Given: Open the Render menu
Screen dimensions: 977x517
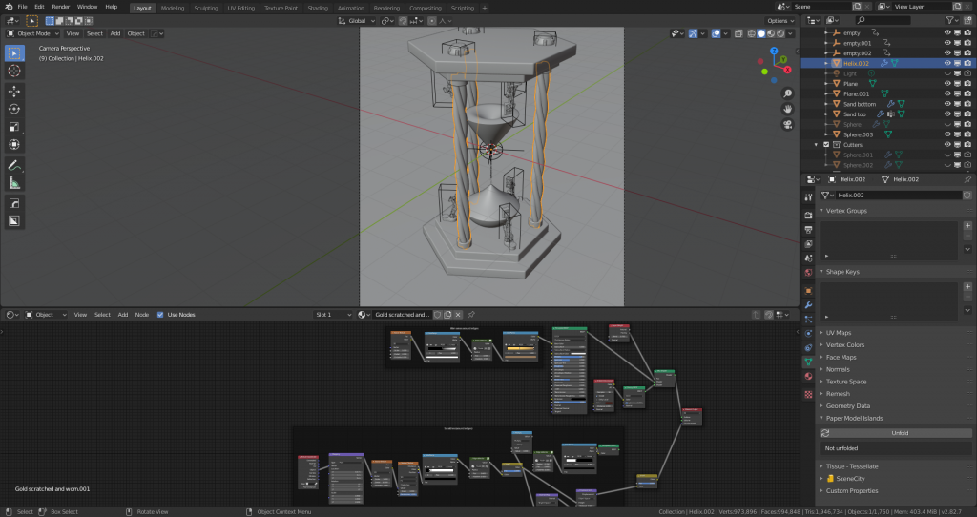Looking at the screenshot, I should click(x=60, y=7).
